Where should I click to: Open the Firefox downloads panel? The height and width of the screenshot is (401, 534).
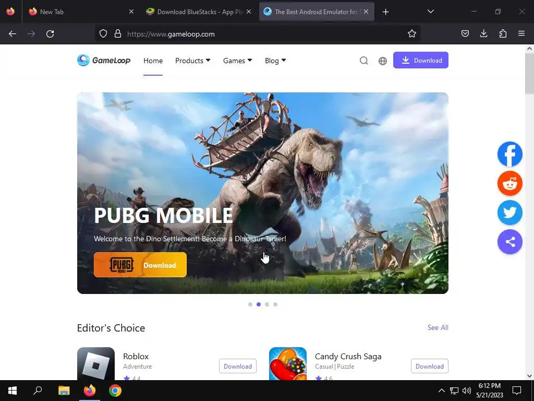pyautogui.click(x=483, y=33)
